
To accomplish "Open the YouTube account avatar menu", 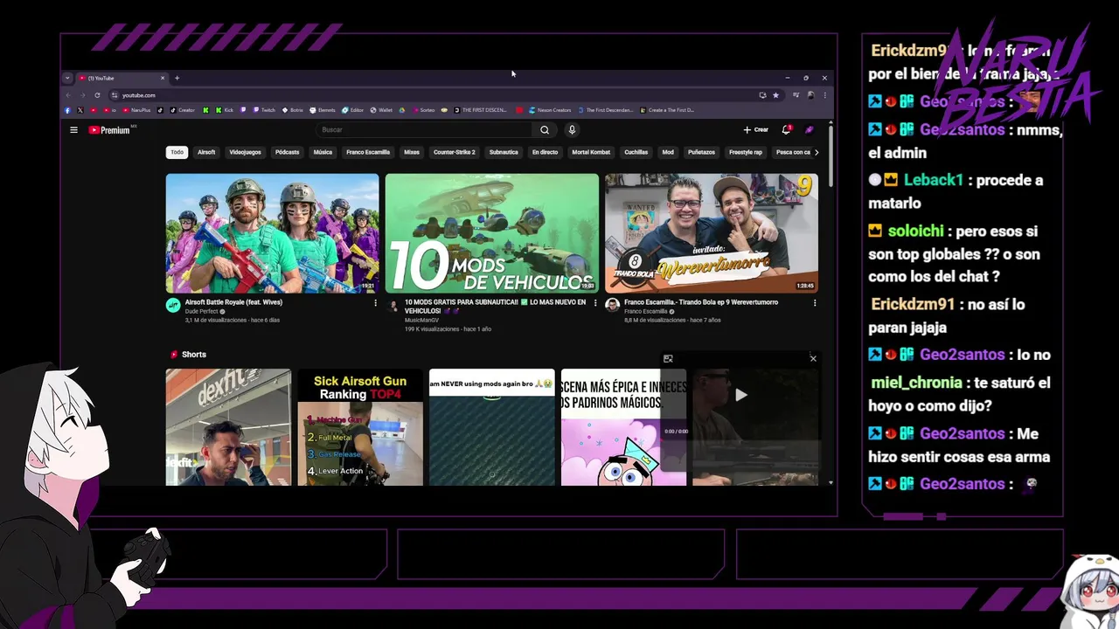I will coord(810,129).
